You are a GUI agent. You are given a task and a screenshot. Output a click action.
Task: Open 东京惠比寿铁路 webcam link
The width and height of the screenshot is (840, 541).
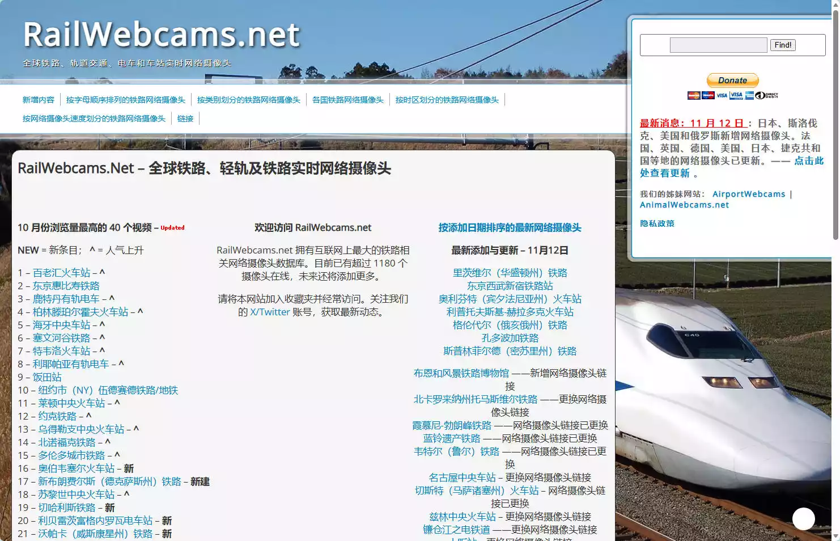click(x=66, y=286)
